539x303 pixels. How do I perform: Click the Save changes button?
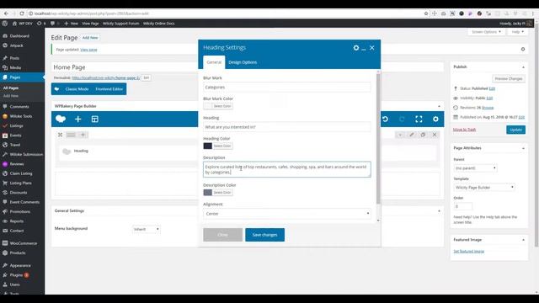point(264,235)
